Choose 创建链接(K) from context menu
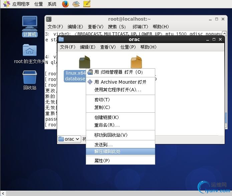Image resolution: width=232 pixels, height=196 pixels. coord(121,117)
